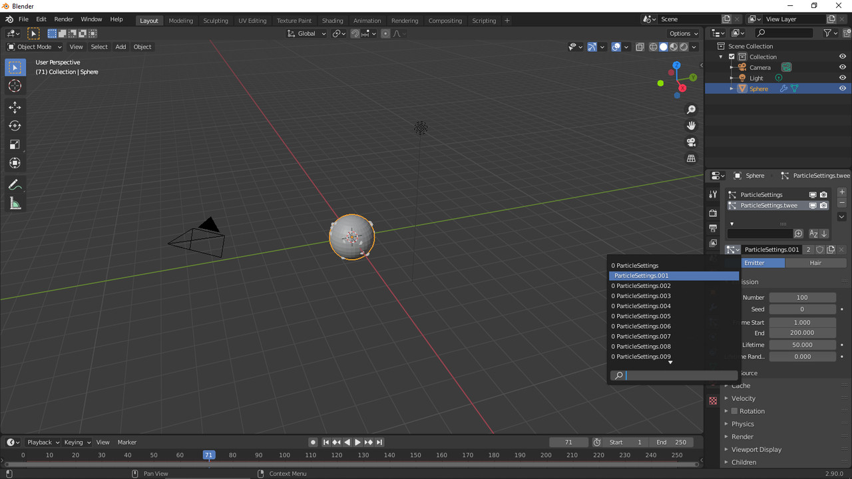The height and width of the screenshot is (479, 852).
Task: Click the Z axis gizmo circle
Action: click(x=676, y=65)
